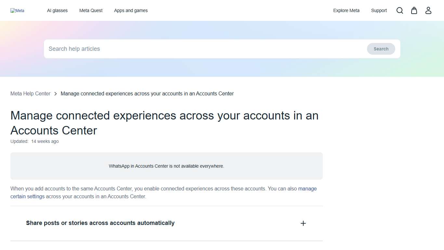Click the current breadcrumb article title
The height and width of the screenshot is (250, 444).
click(147, 93)
